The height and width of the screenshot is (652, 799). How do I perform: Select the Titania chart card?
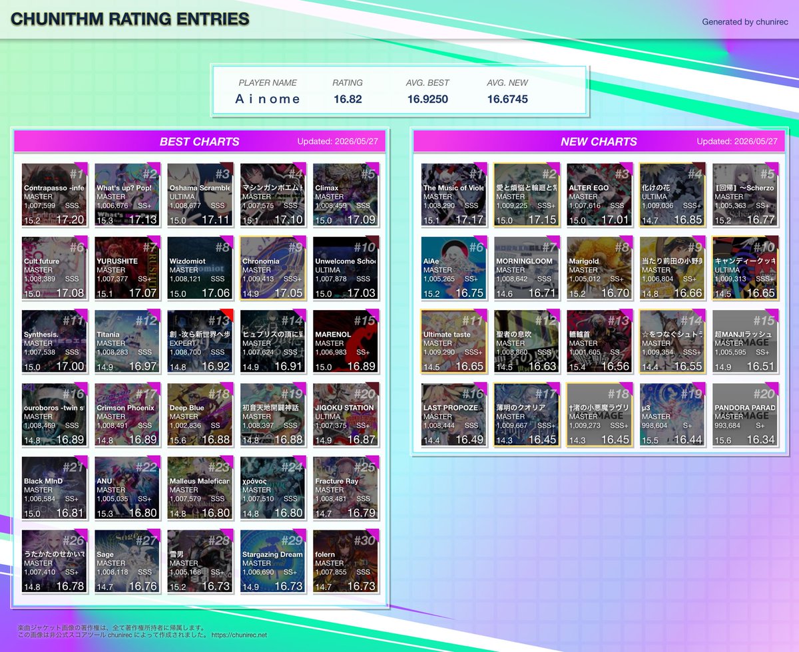coord(127,341)
